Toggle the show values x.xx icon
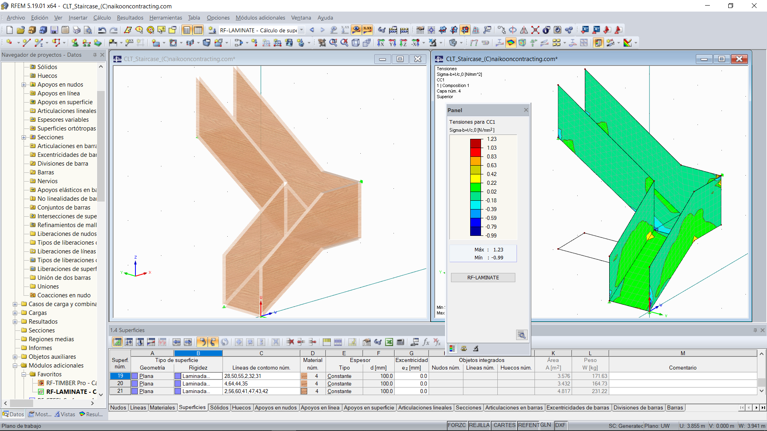 pyautogui.click(x=368, y=30)
